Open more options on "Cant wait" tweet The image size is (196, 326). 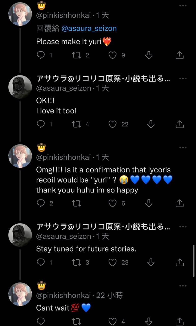coord(183,286)
